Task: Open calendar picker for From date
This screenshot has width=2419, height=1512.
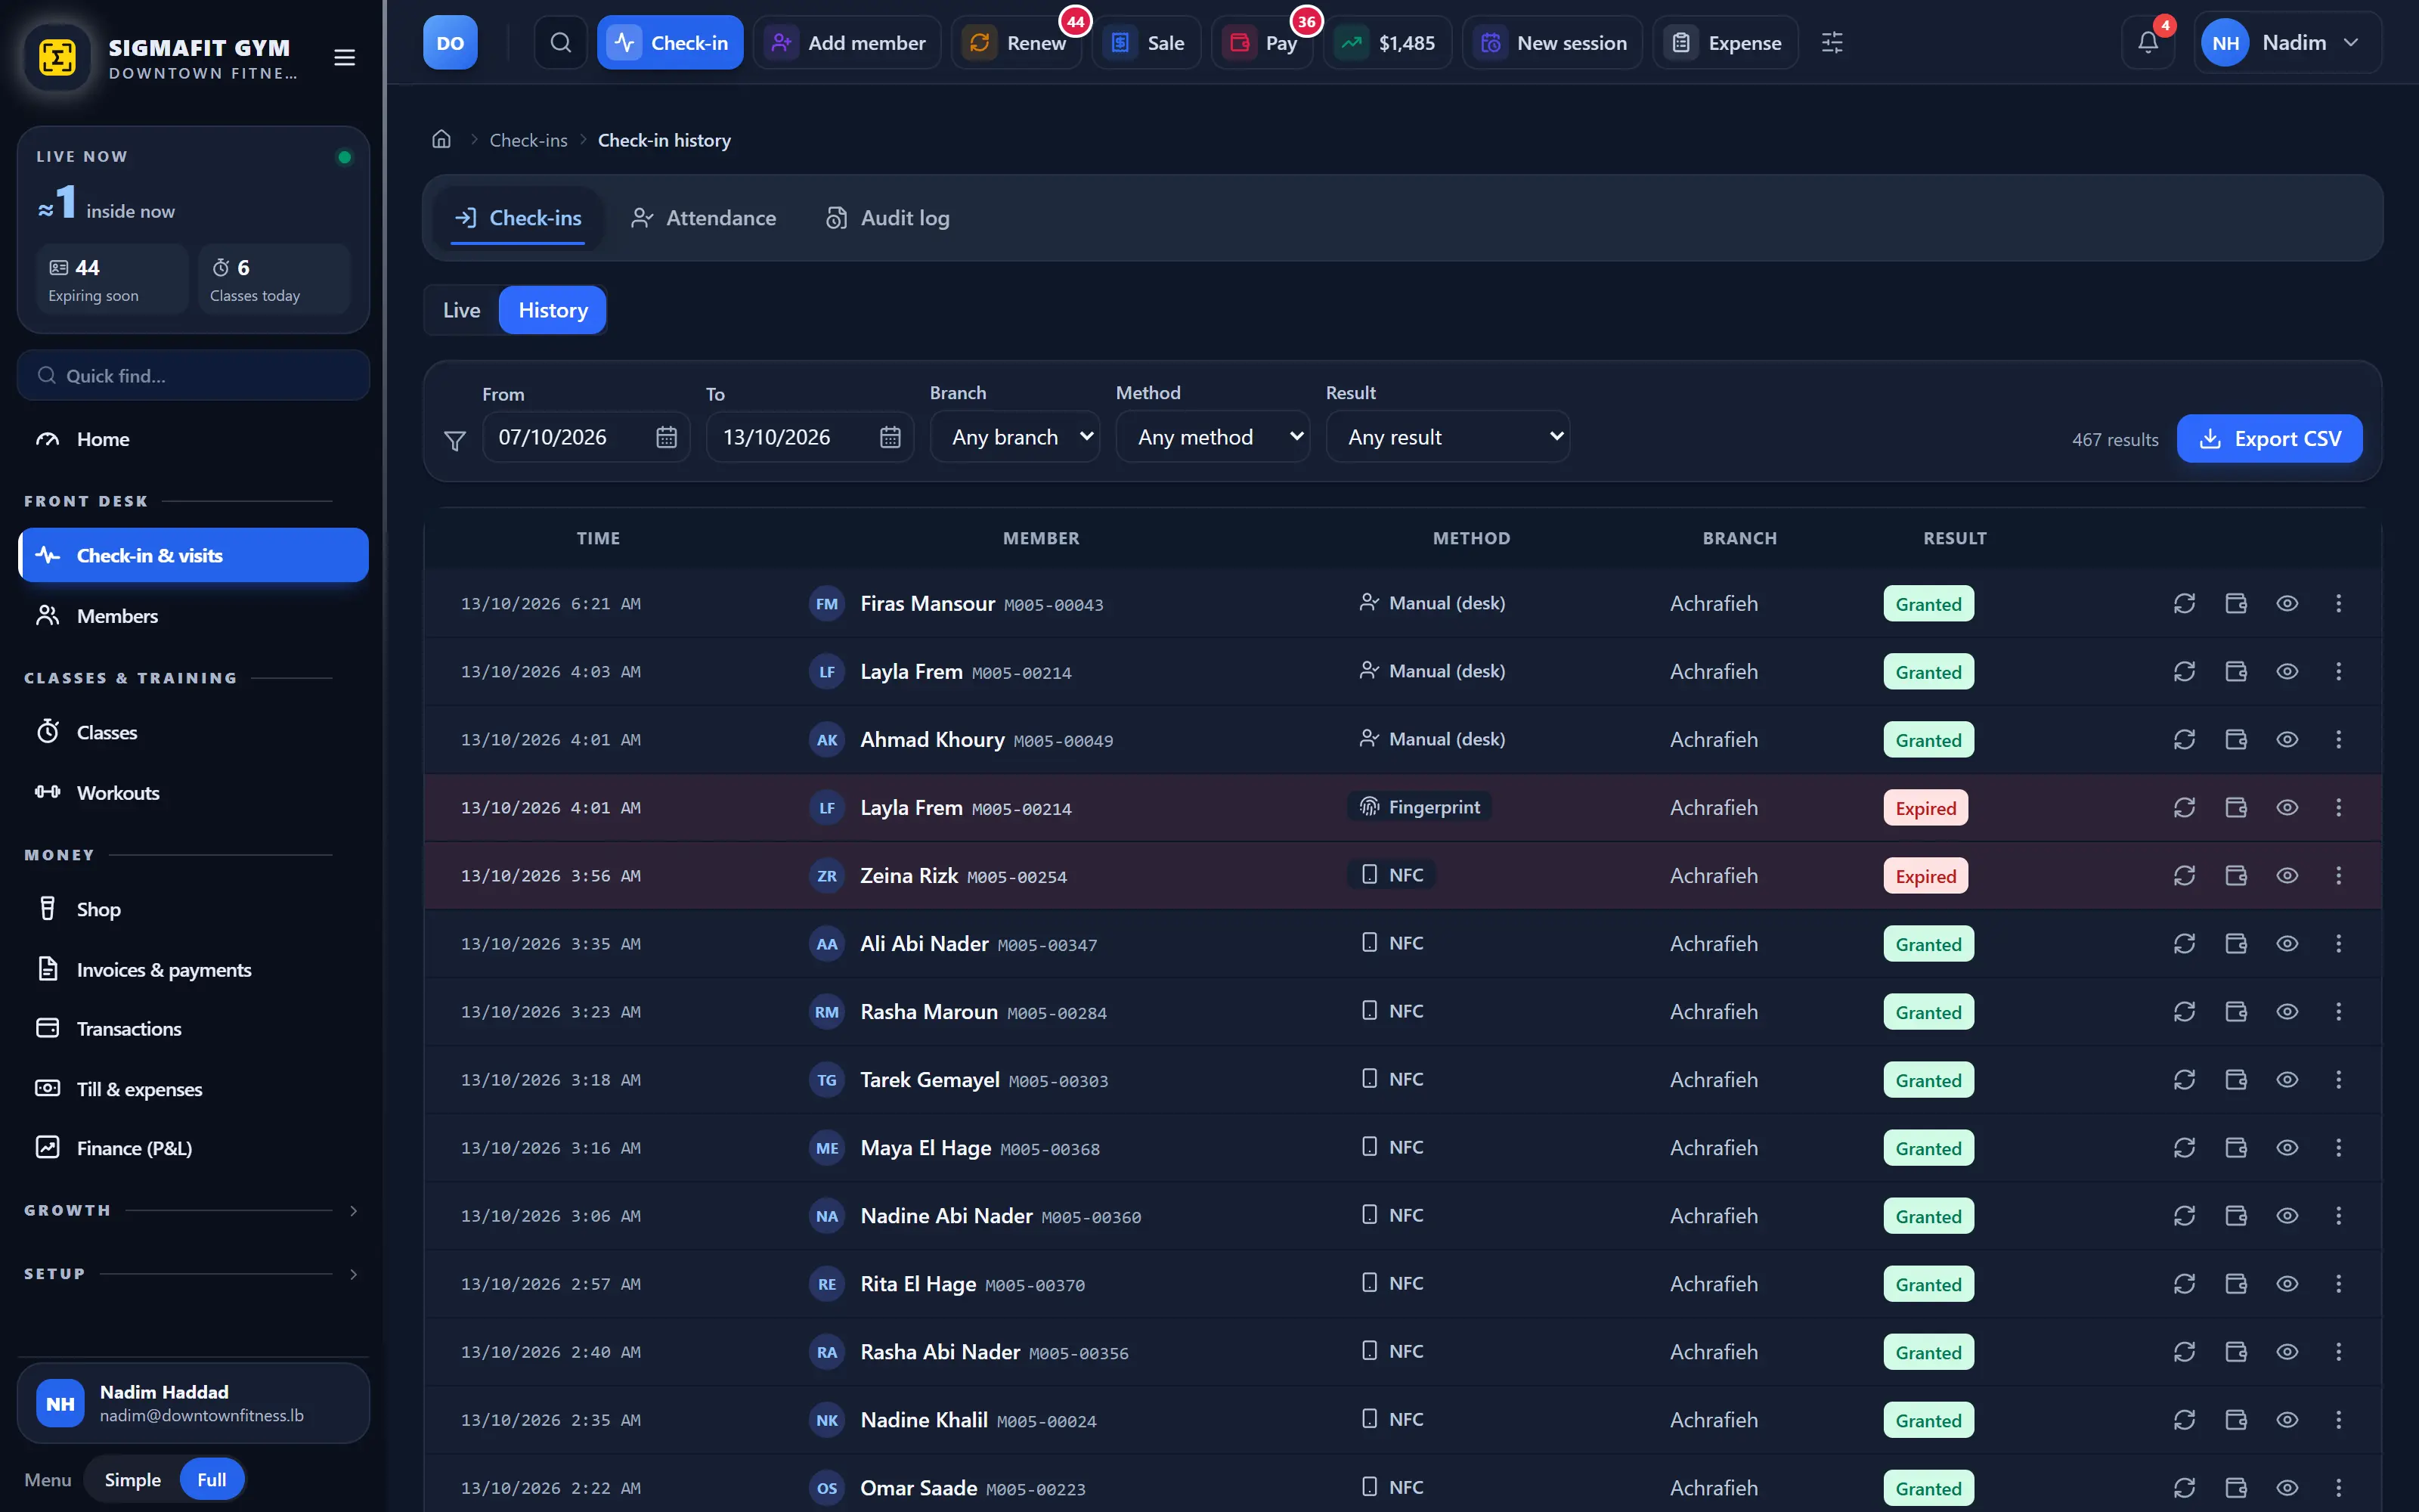Action: pyautogui.click(x=667, y=437)
